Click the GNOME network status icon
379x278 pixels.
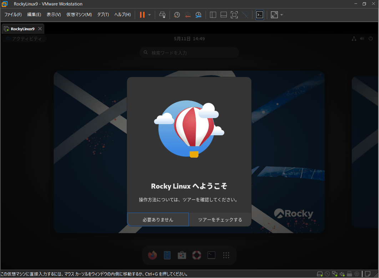click(x=354, y=39)
